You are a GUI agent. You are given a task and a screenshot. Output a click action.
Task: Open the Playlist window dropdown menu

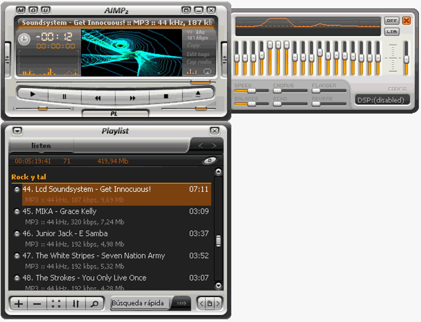pos(17,131)
